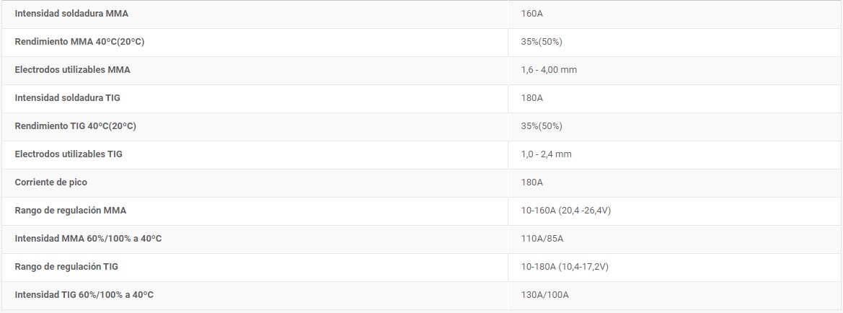
Task: Click the '130A/100A' value cell
Action: coord(544,295)
